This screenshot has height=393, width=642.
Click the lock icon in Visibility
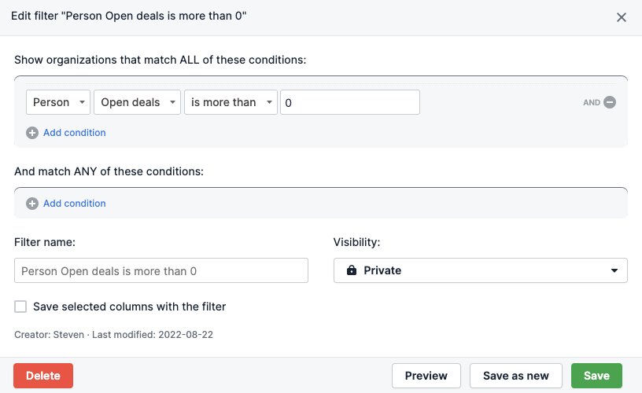point(350,270)
